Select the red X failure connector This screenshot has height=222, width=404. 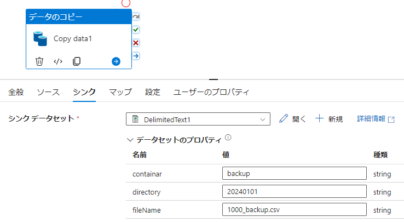(136, 43)
